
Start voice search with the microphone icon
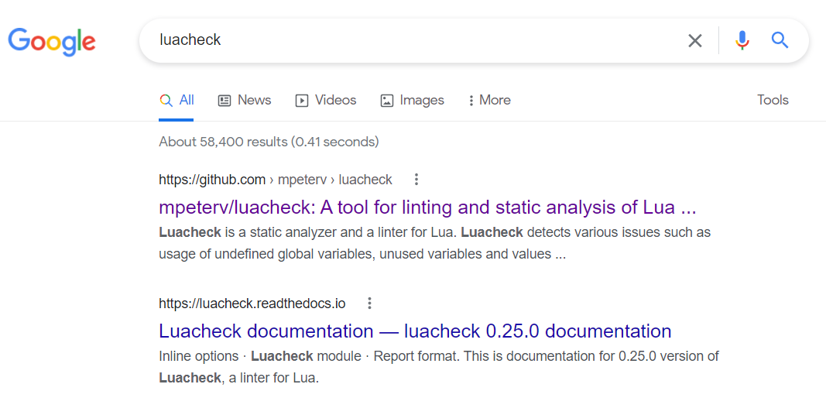coord(742,40)
